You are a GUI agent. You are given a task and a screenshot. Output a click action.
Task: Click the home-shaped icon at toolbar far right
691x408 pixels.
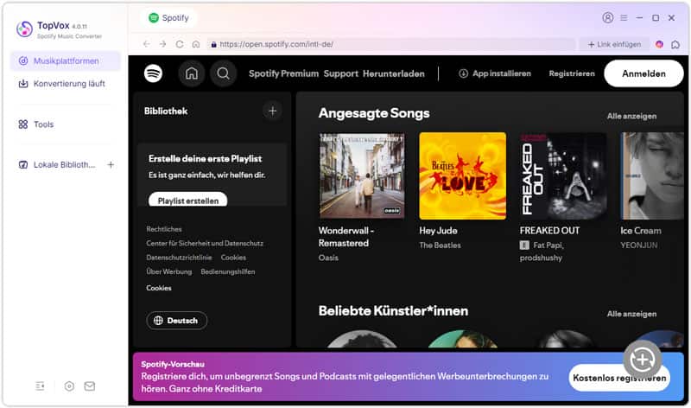coord(675,44)
